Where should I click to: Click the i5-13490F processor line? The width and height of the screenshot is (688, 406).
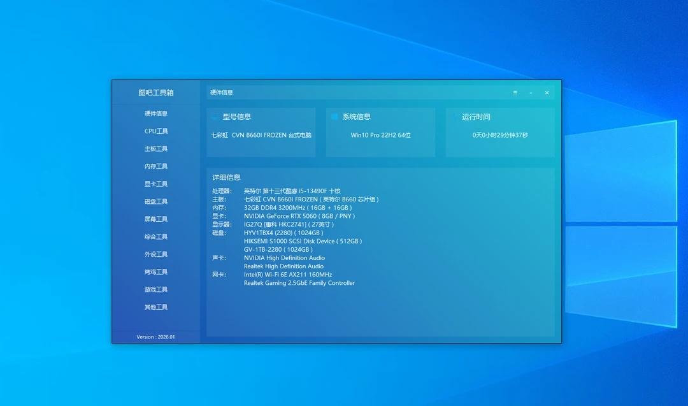point(292,191)
